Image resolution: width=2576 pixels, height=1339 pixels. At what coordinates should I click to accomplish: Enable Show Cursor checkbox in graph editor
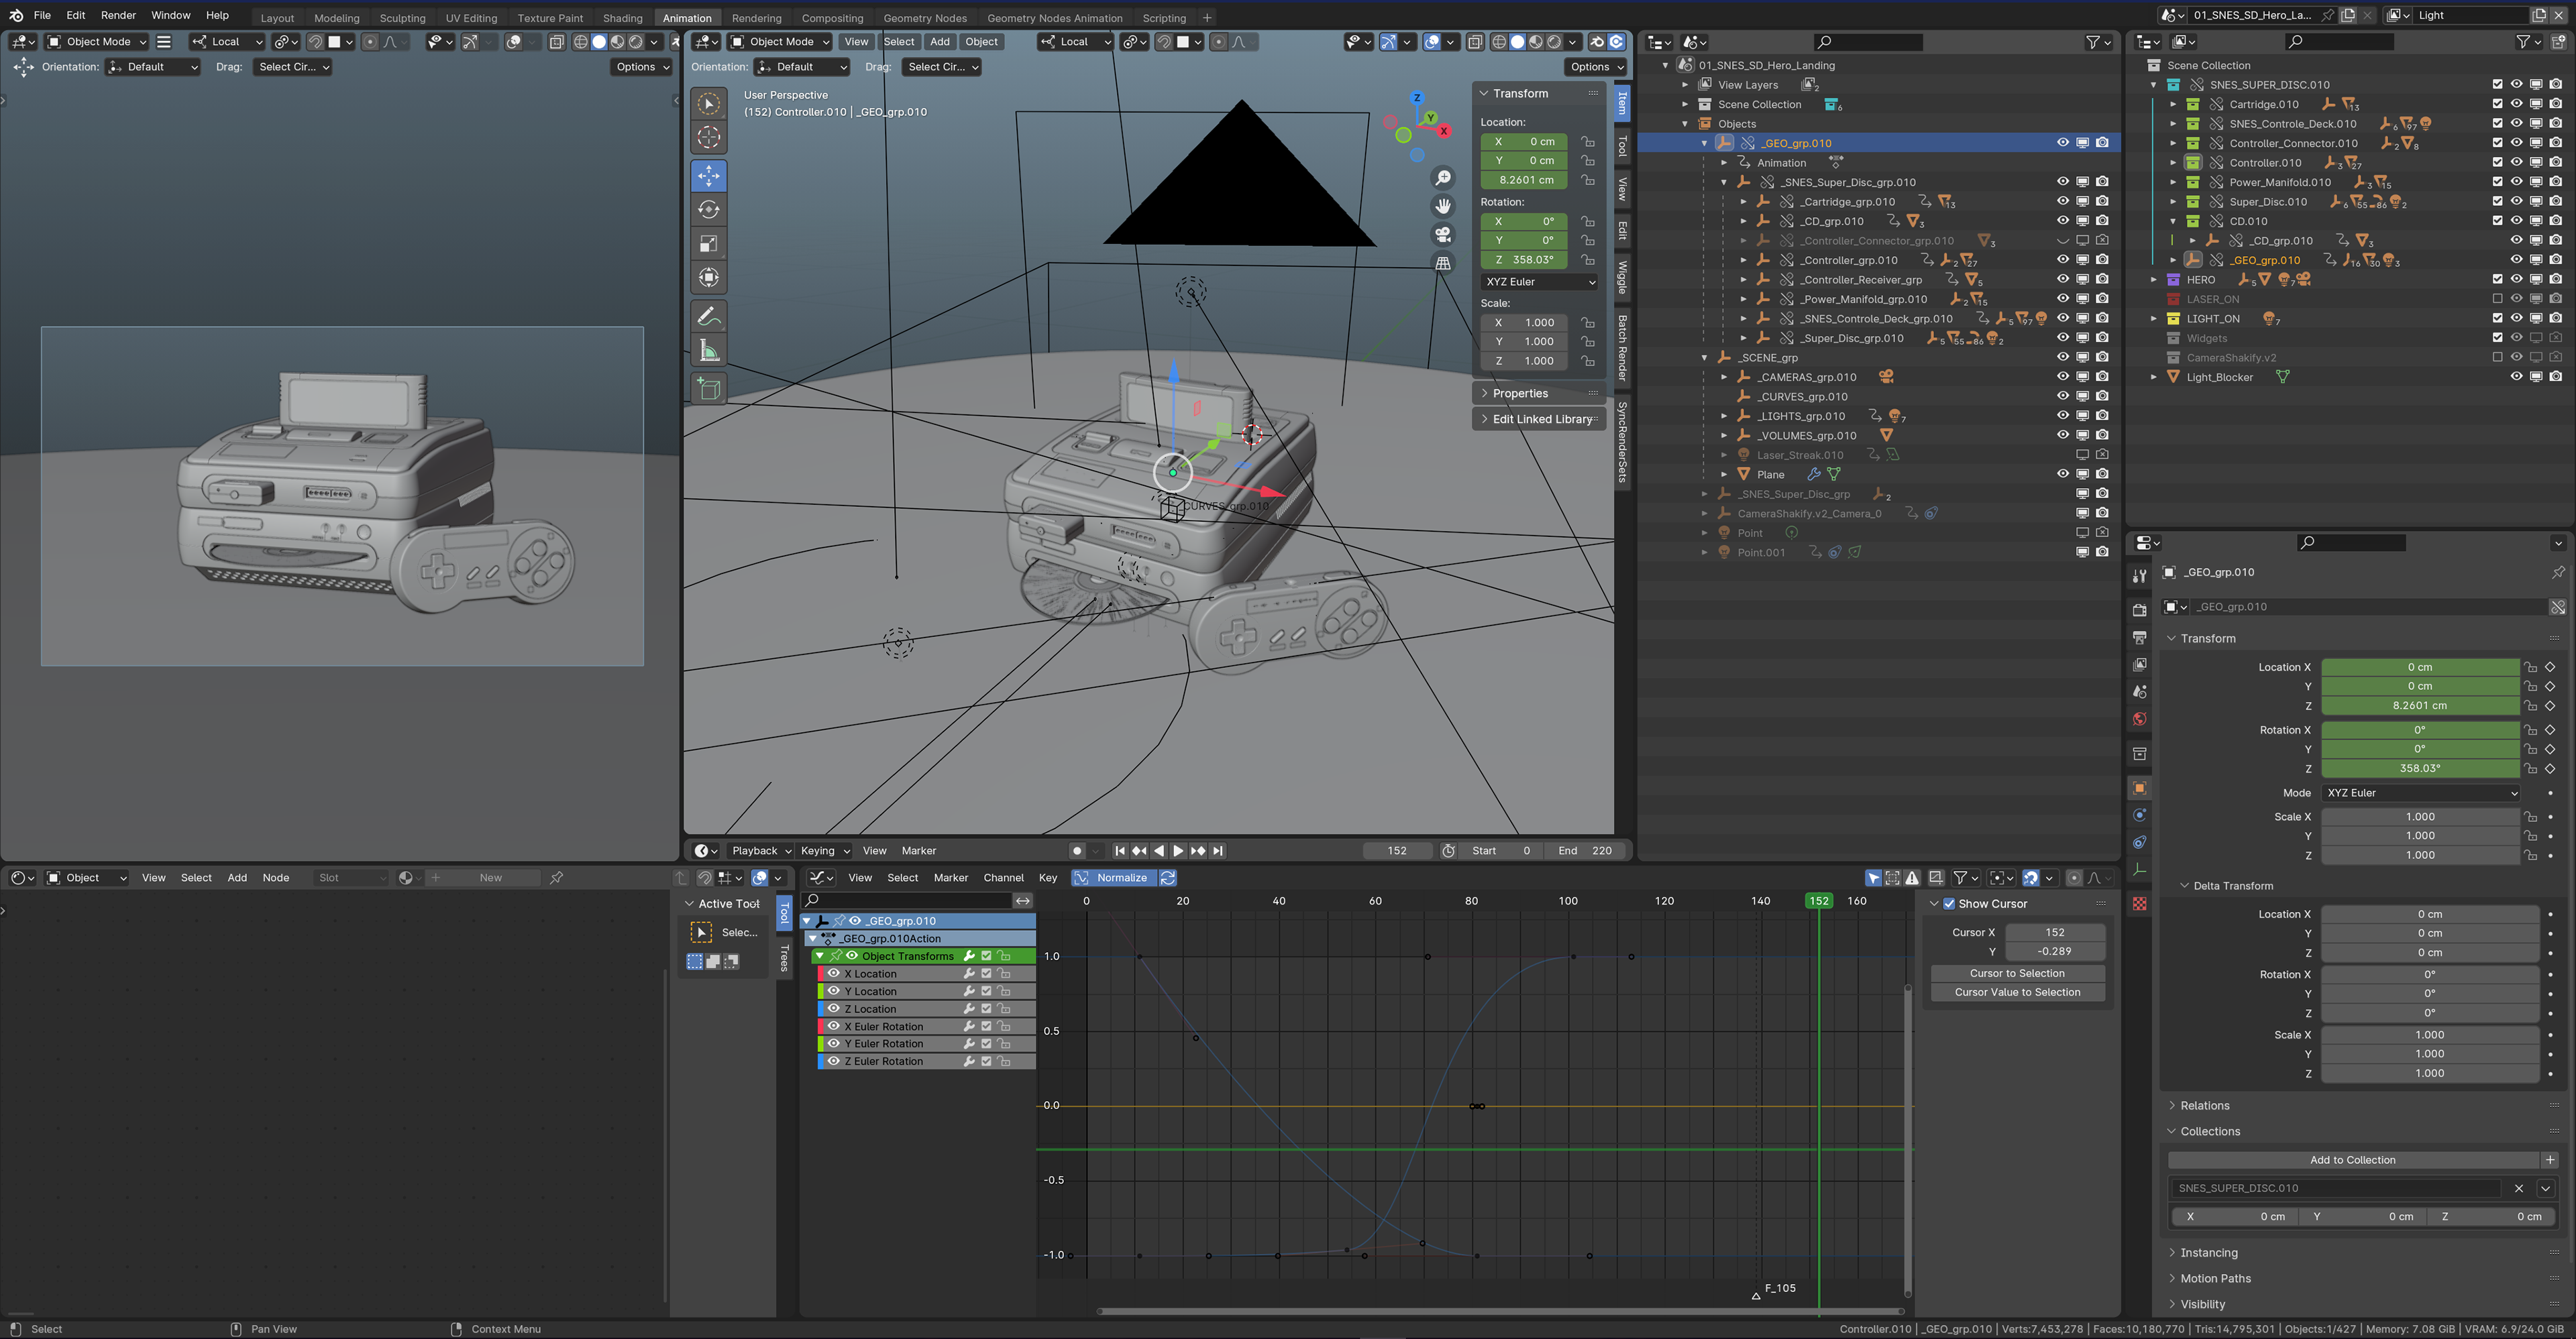coord(1948,903)
